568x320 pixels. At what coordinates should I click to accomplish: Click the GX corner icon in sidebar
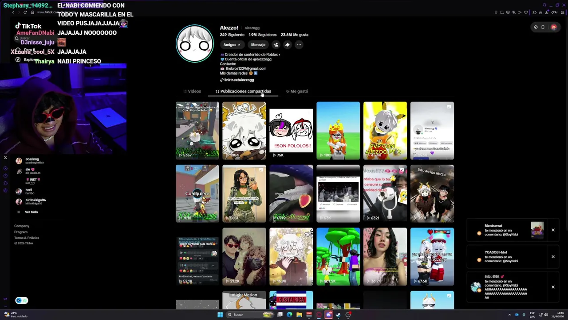coord(5,298)
